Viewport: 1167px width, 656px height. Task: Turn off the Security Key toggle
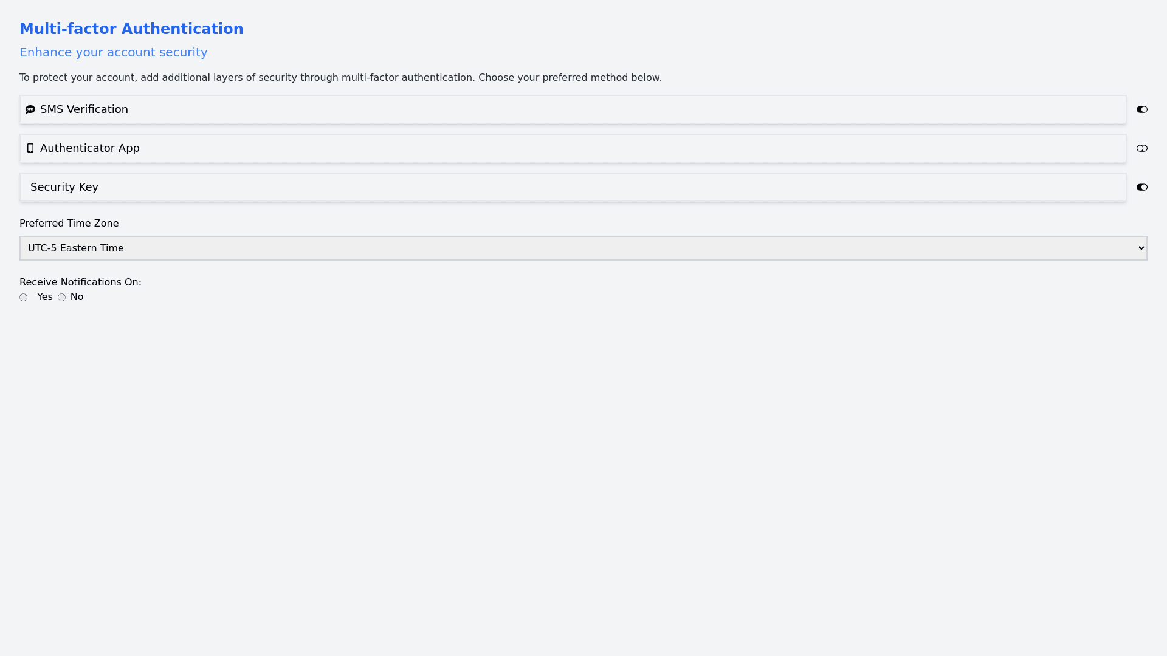coord(1141,187)
